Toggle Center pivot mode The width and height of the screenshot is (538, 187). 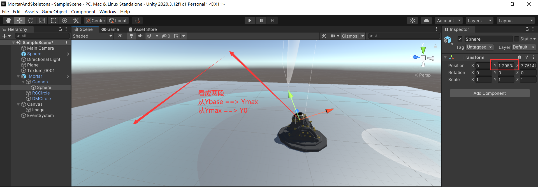coord(96,20)
